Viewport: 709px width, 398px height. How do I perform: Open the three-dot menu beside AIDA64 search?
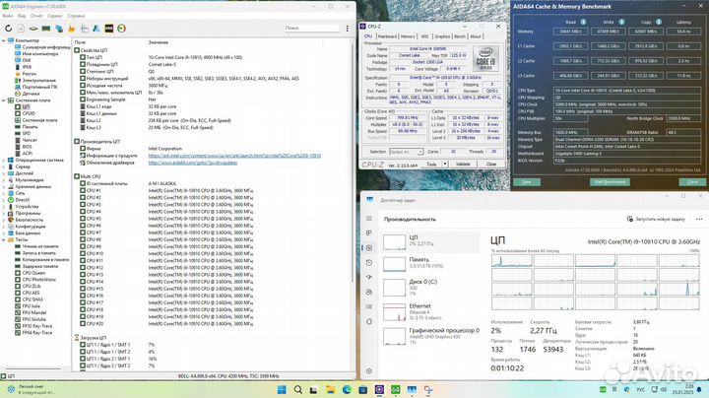point(348,29)
